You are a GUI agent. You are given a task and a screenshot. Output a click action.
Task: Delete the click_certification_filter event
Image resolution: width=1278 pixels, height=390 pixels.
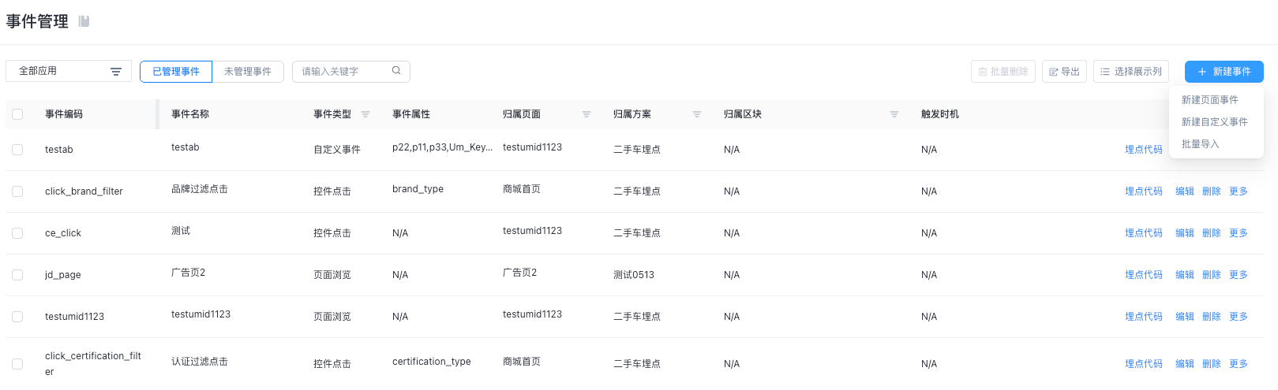[1212, 364]
